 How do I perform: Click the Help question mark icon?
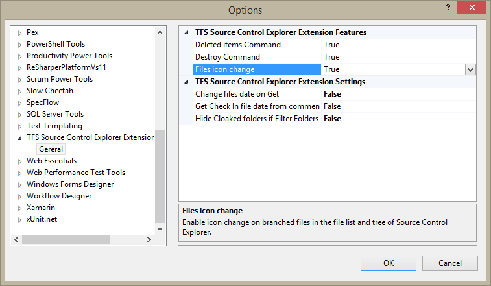click(448, 6)
